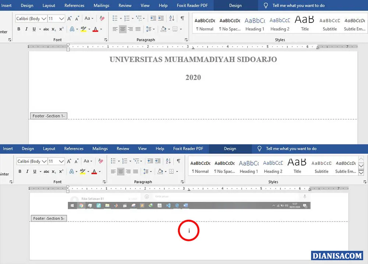Click the Clear All Formatting icon
Screen dimensions: 368x264
102,18
